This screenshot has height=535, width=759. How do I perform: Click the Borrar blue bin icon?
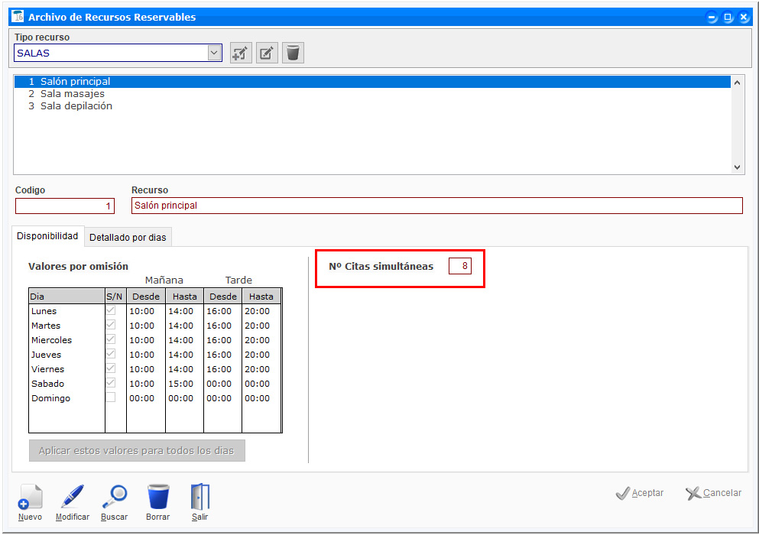[x=157, y=498]
